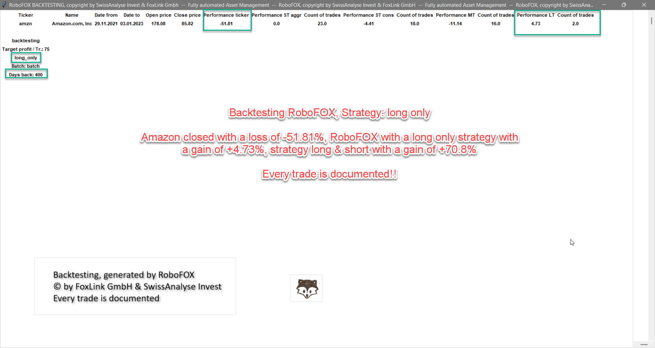Click 'Every trade is documented!!' red text

(x=329, y=174)
